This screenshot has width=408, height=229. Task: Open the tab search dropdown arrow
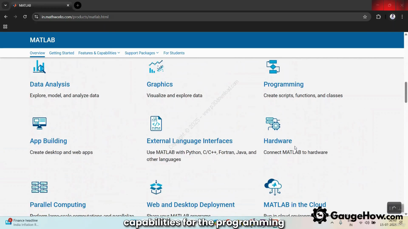pos(5,5)
